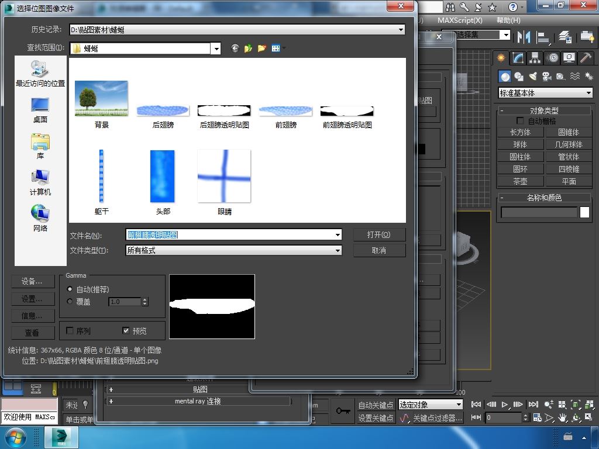599x449 pixels.
Task: Expand the 文件名 dropdown arrow
Action: click(338, 235)
